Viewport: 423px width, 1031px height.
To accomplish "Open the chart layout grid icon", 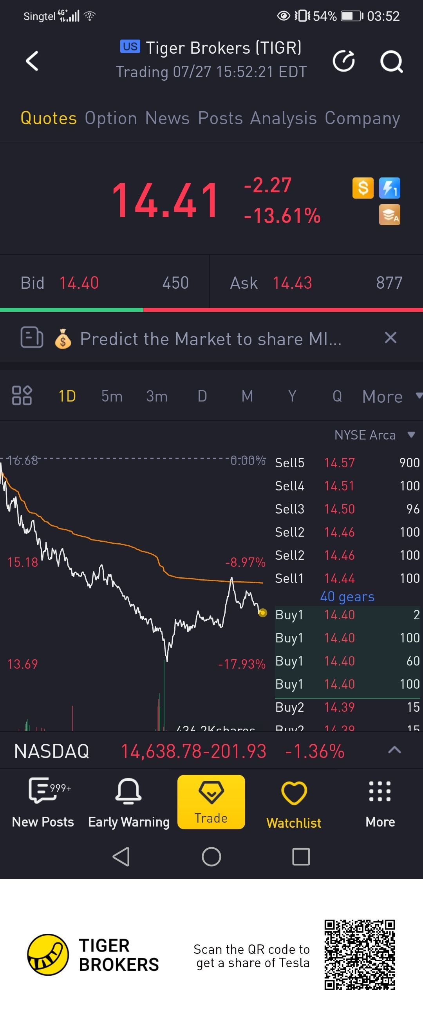I will tap(22, 395).
